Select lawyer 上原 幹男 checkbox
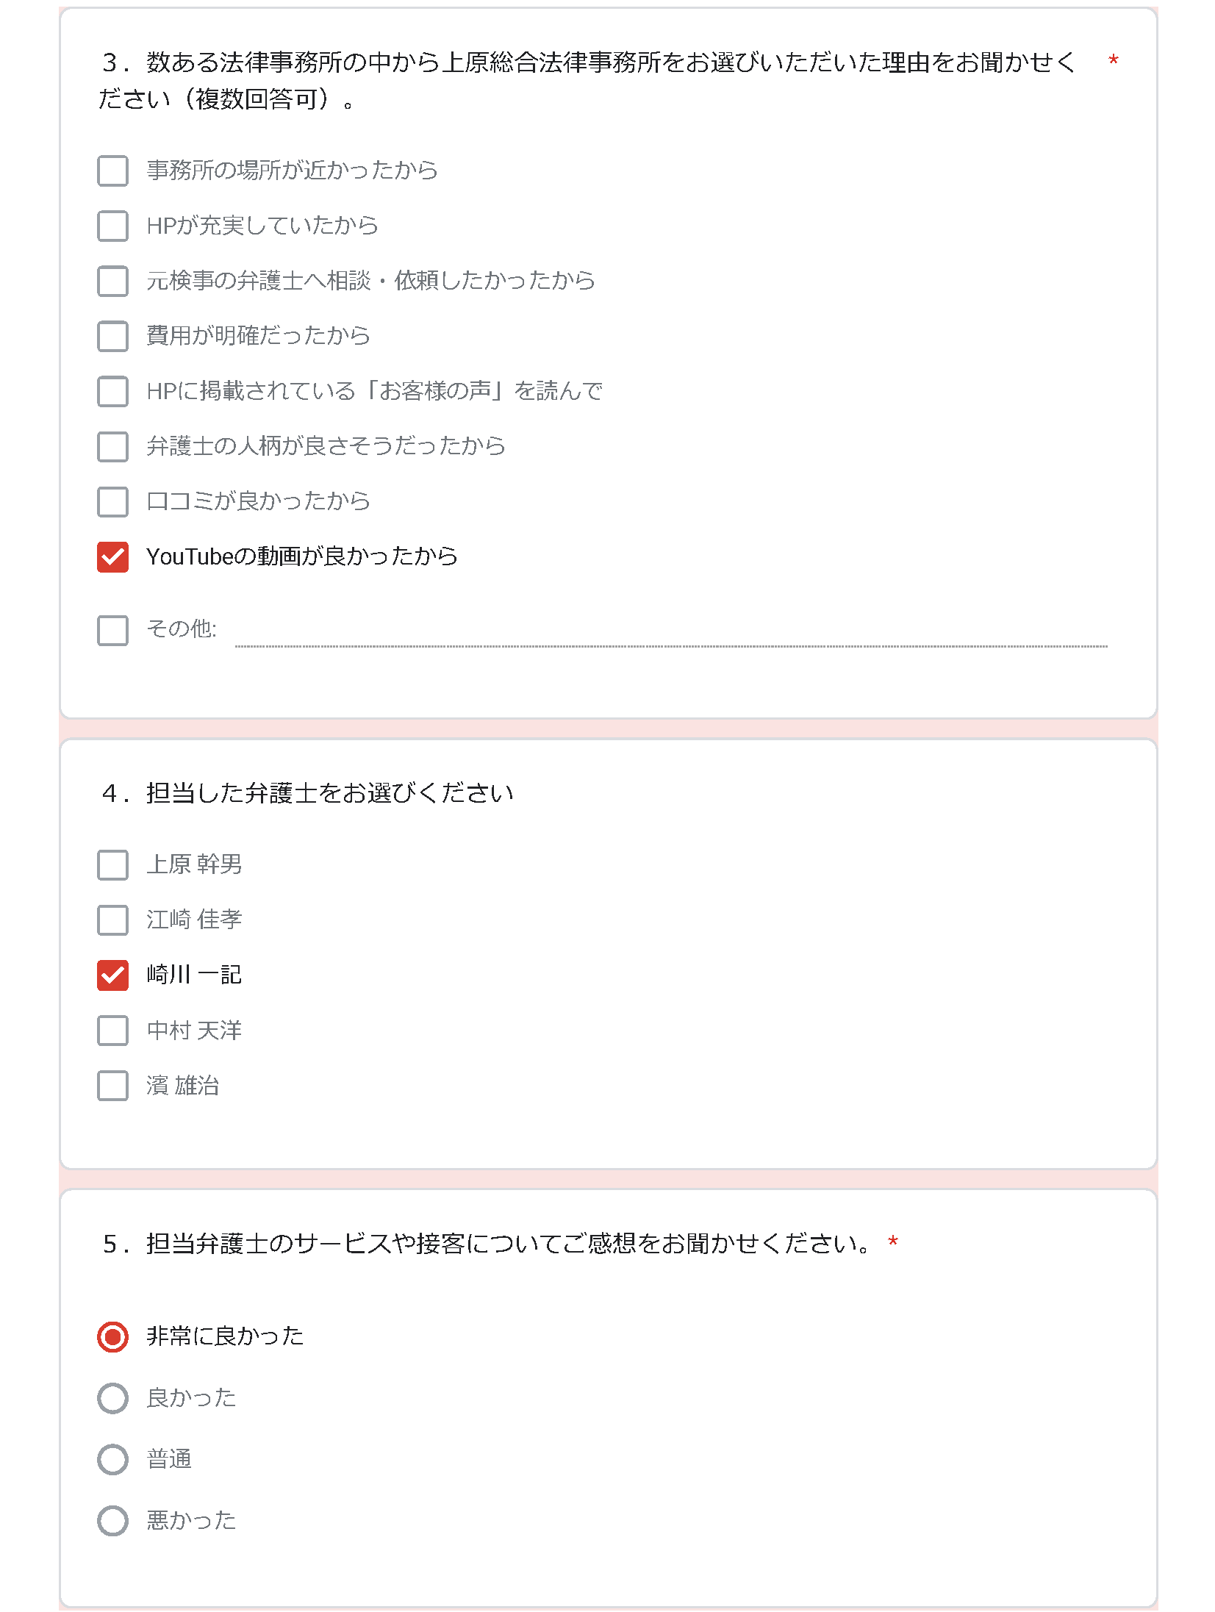 click(112, 865)
